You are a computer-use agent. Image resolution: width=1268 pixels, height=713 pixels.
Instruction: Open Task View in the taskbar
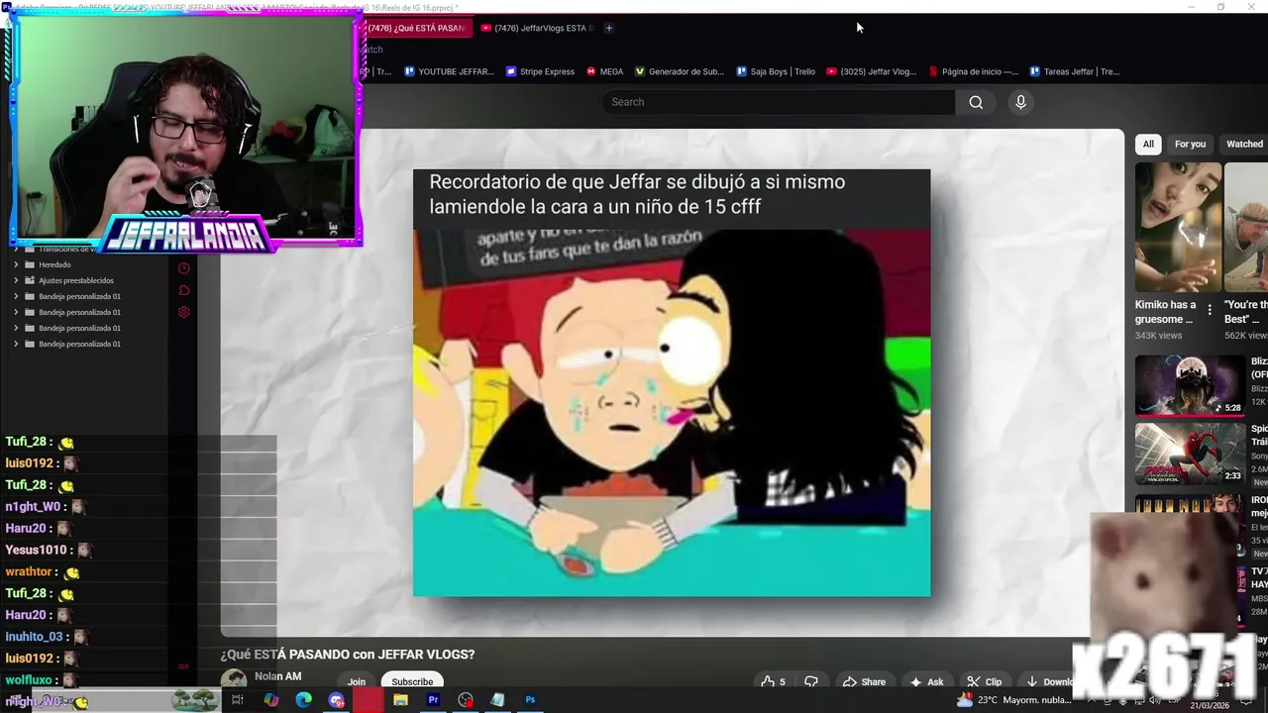tap(238, 700)
